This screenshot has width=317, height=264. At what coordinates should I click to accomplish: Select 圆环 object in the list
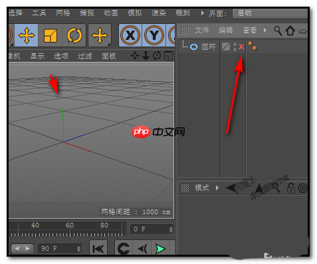point(209,47)
